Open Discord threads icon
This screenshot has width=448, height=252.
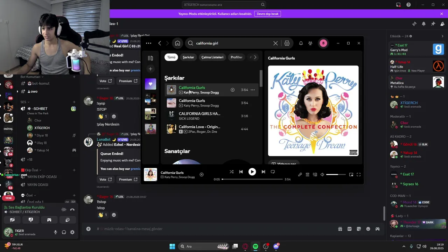click(x=414, y=24)
